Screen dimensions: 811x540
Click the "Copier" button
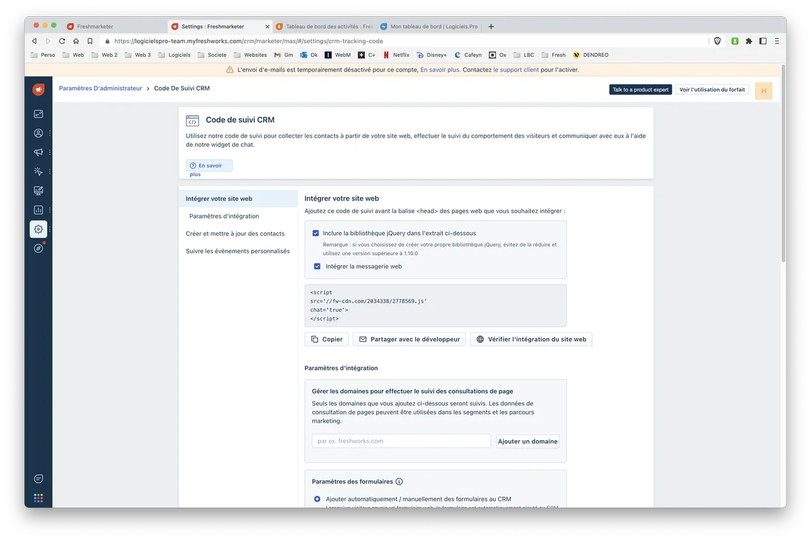(326, 339)
